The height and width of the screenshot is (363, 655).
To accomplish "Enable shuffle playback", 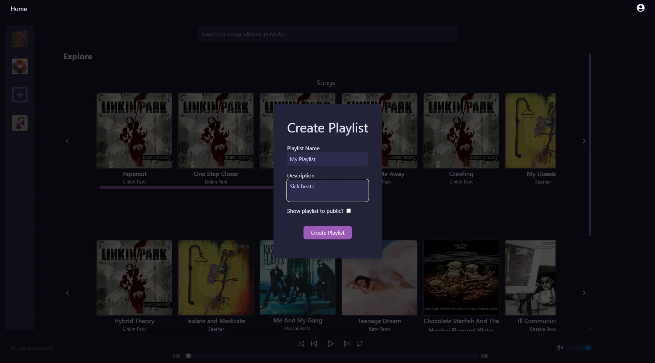I will 301,344.
